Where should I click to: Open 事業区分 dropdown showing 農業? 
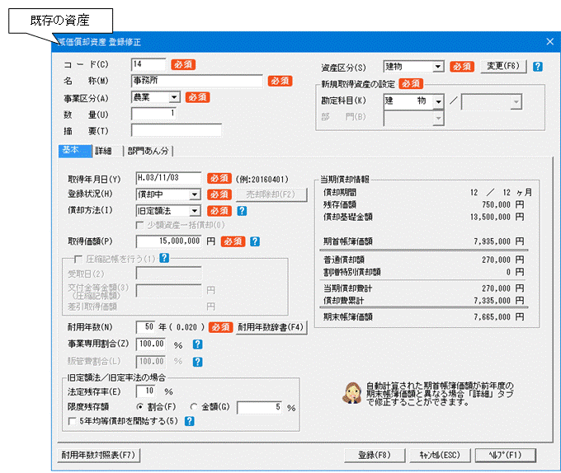(174, 97)
